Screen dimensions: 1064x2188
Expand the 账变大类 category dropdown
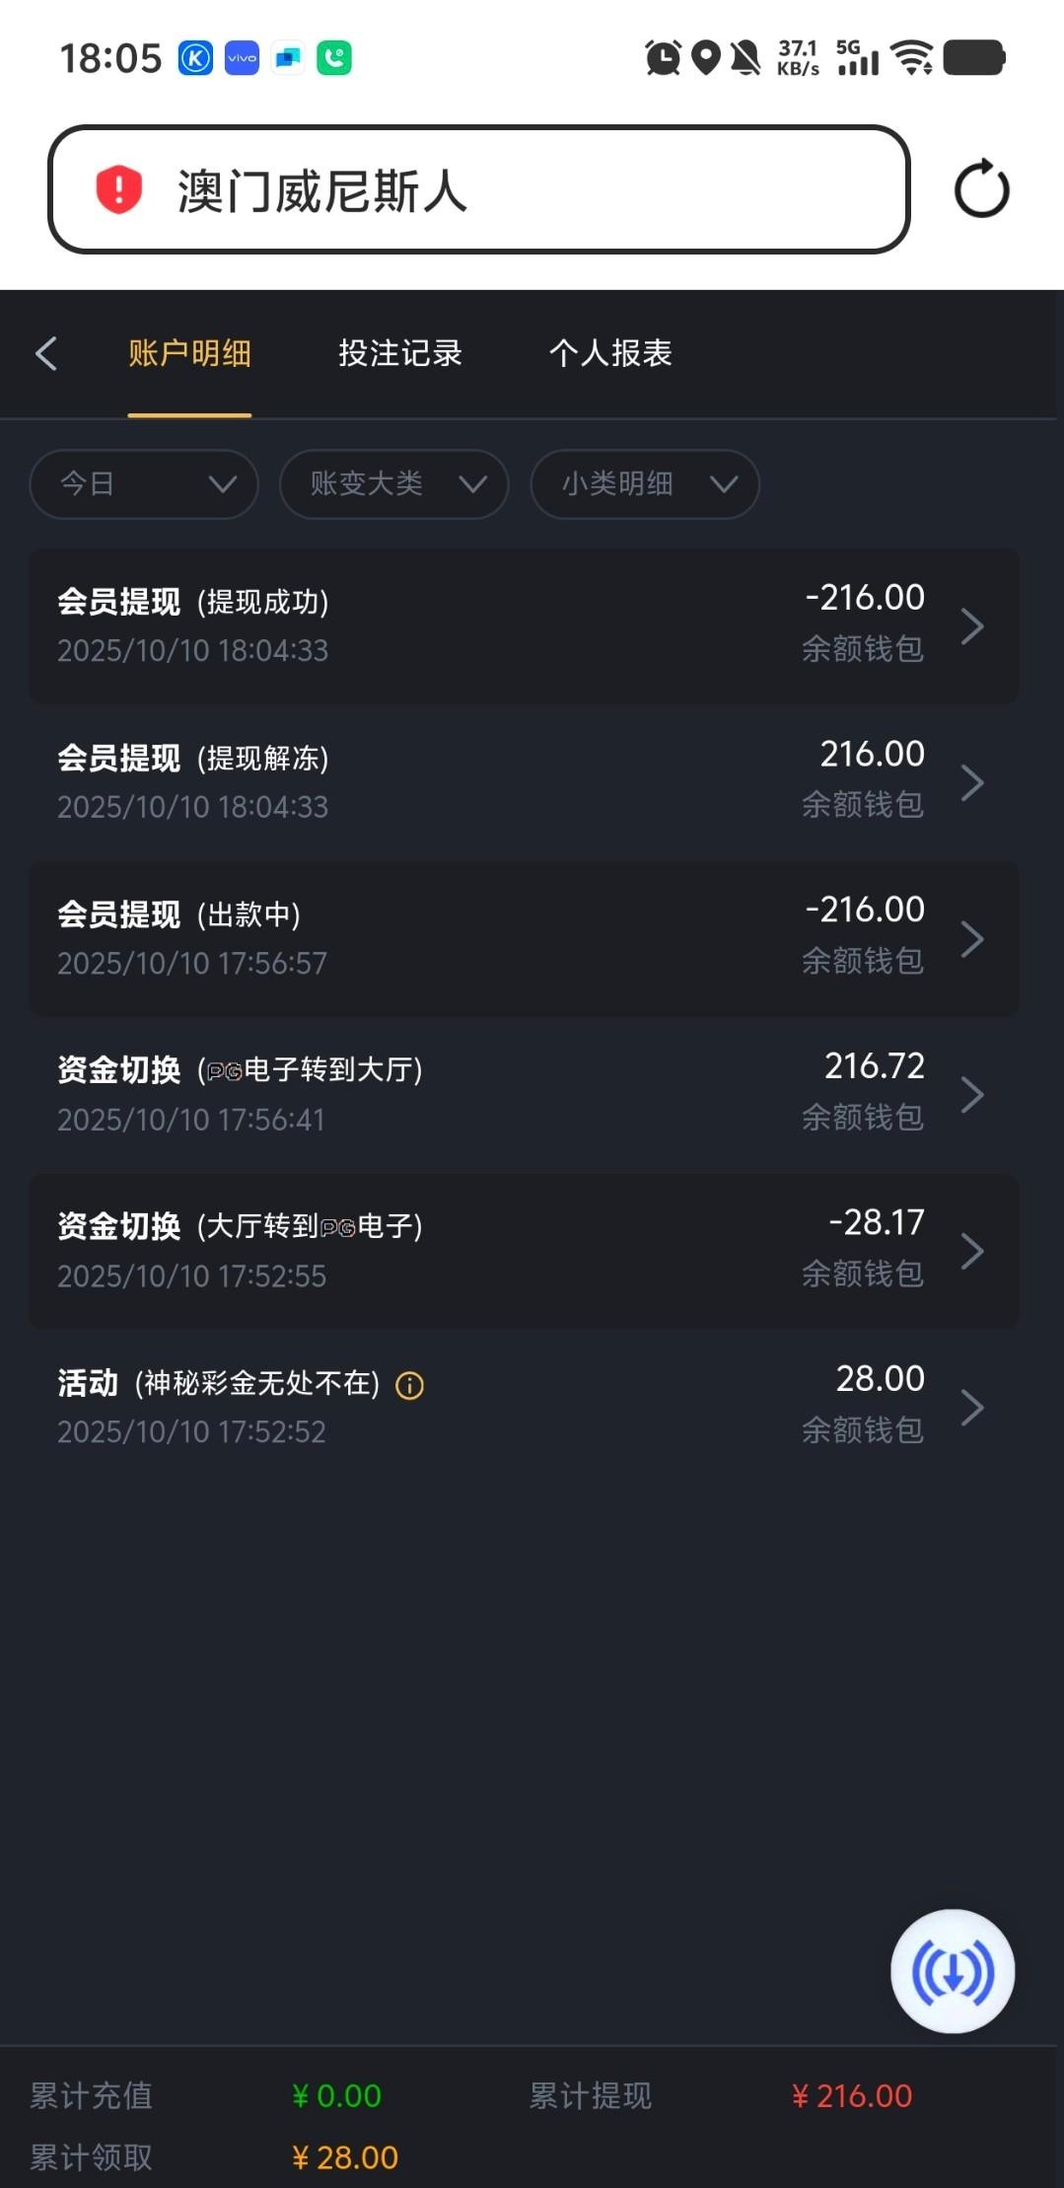(x=393, y=484)
